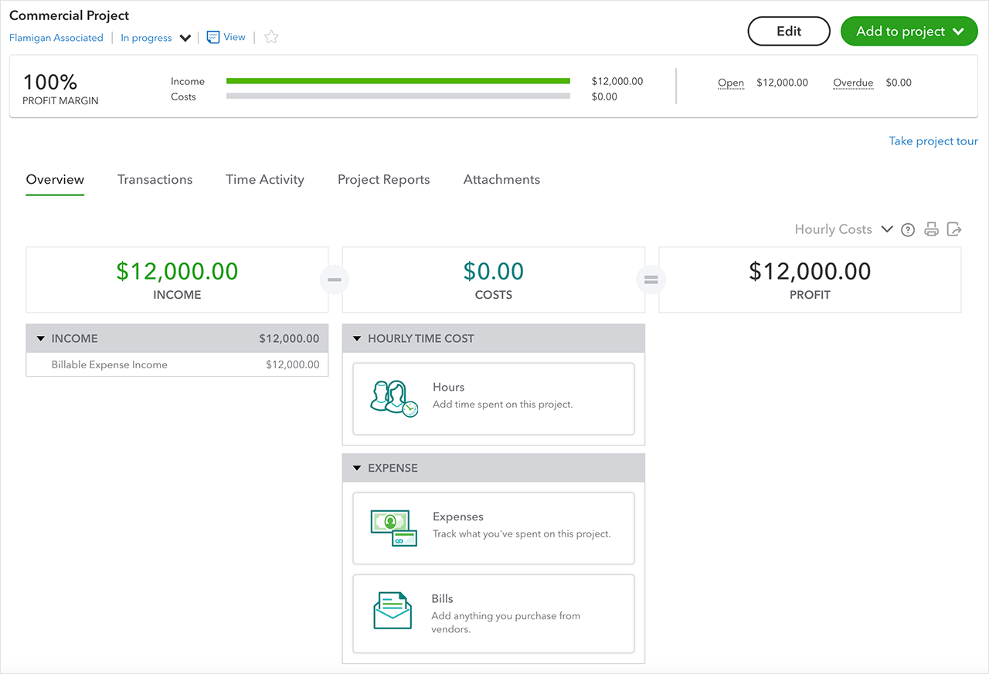
Task: Collapse the INCOME section
Action: pos(41,339)
